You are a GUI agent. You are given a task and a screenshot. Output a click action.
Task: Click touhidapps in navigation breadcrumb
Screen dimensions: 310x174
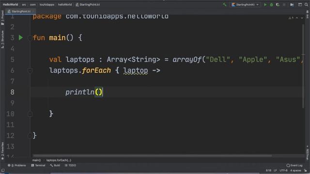pyautogui.click(x=47, y=4)
